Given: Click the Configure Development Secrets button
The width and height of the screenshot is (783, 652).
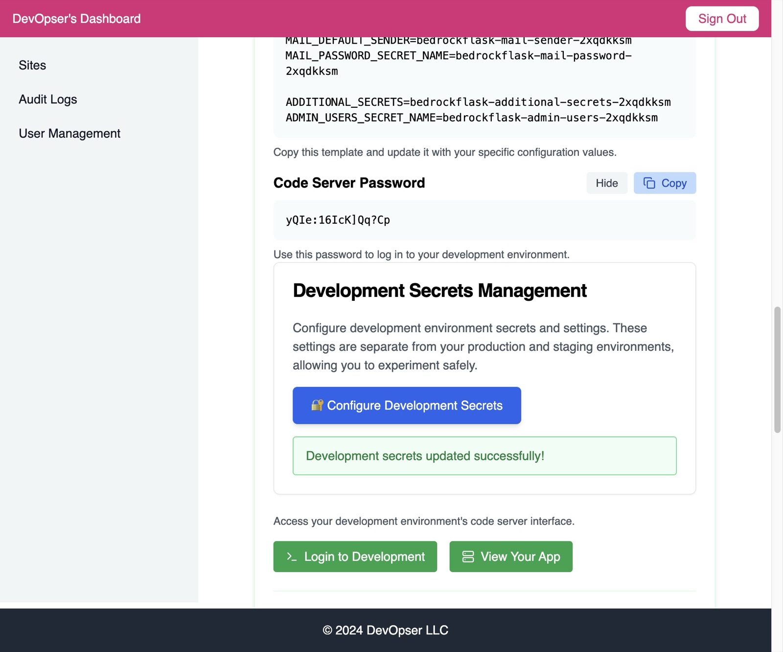Looking at the screenshot, I should click(x=407, y=406).
